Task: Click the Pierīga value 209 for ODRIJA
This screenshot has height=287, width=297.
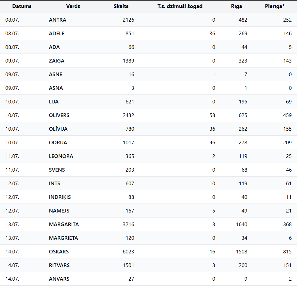Action: pyautogui.click(x=287, y=143)
